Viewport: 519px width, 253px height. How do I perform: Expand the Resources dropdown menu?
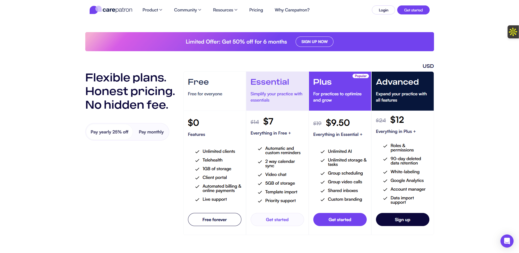tap(225, 10)
